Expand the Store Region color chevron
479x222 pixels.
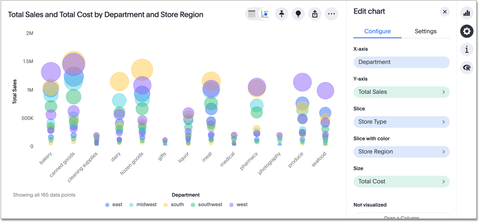click(x=443, y=152)
